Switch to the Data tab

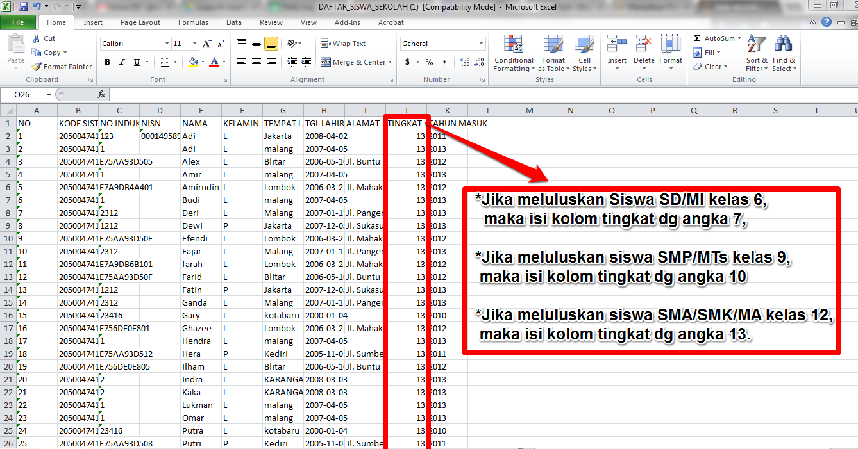[x=234, y=22]
